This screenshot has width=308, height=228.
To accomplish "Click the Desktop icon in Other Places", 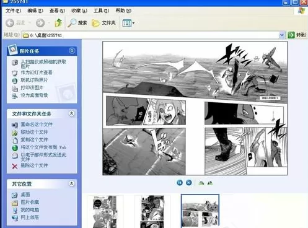I will click(x=15, y=195).
